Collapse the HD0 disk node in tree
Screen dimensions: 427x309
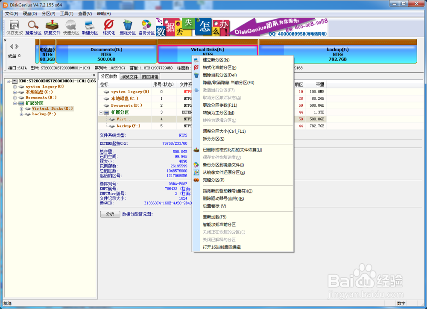coord(9,81)
